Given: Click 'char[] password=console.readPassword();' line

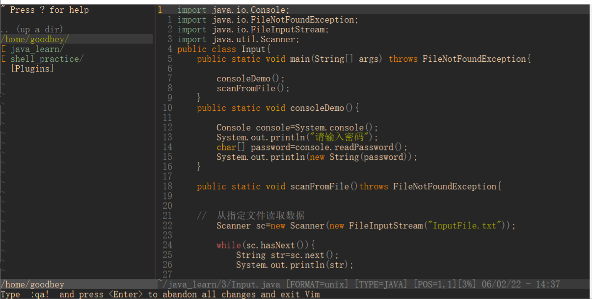Looking at the screenshot, I should click(x=312, y=147).
